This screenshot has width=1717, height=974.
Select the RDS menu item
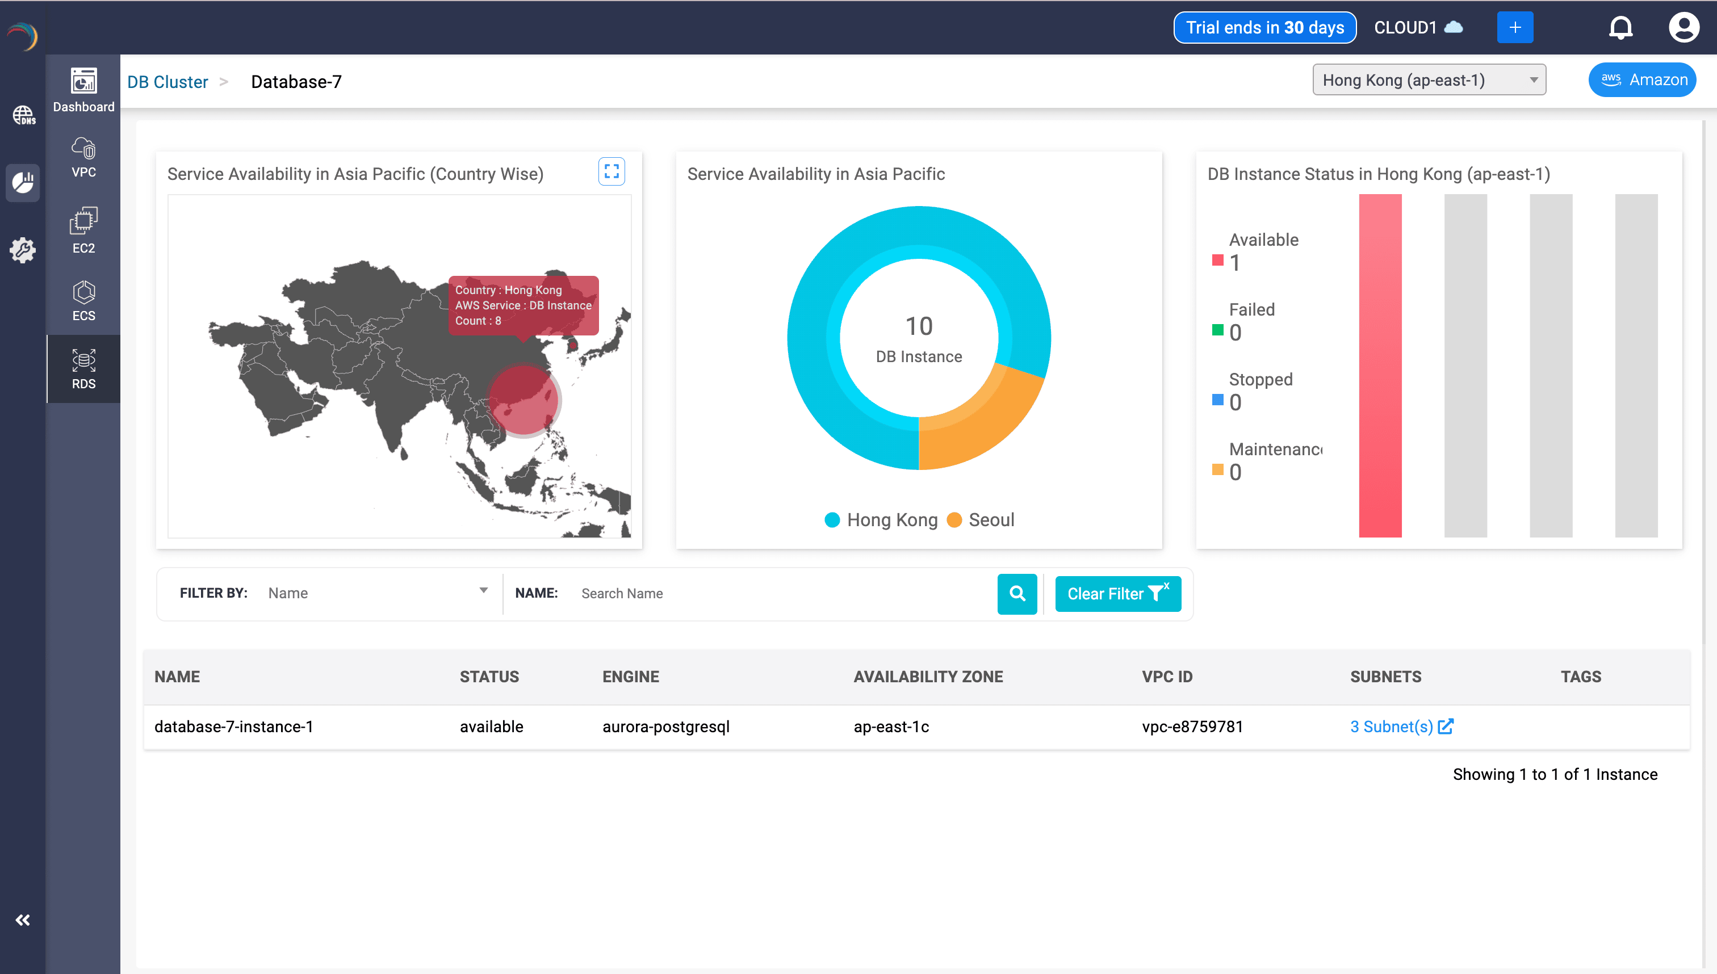(x=83, y=368)
